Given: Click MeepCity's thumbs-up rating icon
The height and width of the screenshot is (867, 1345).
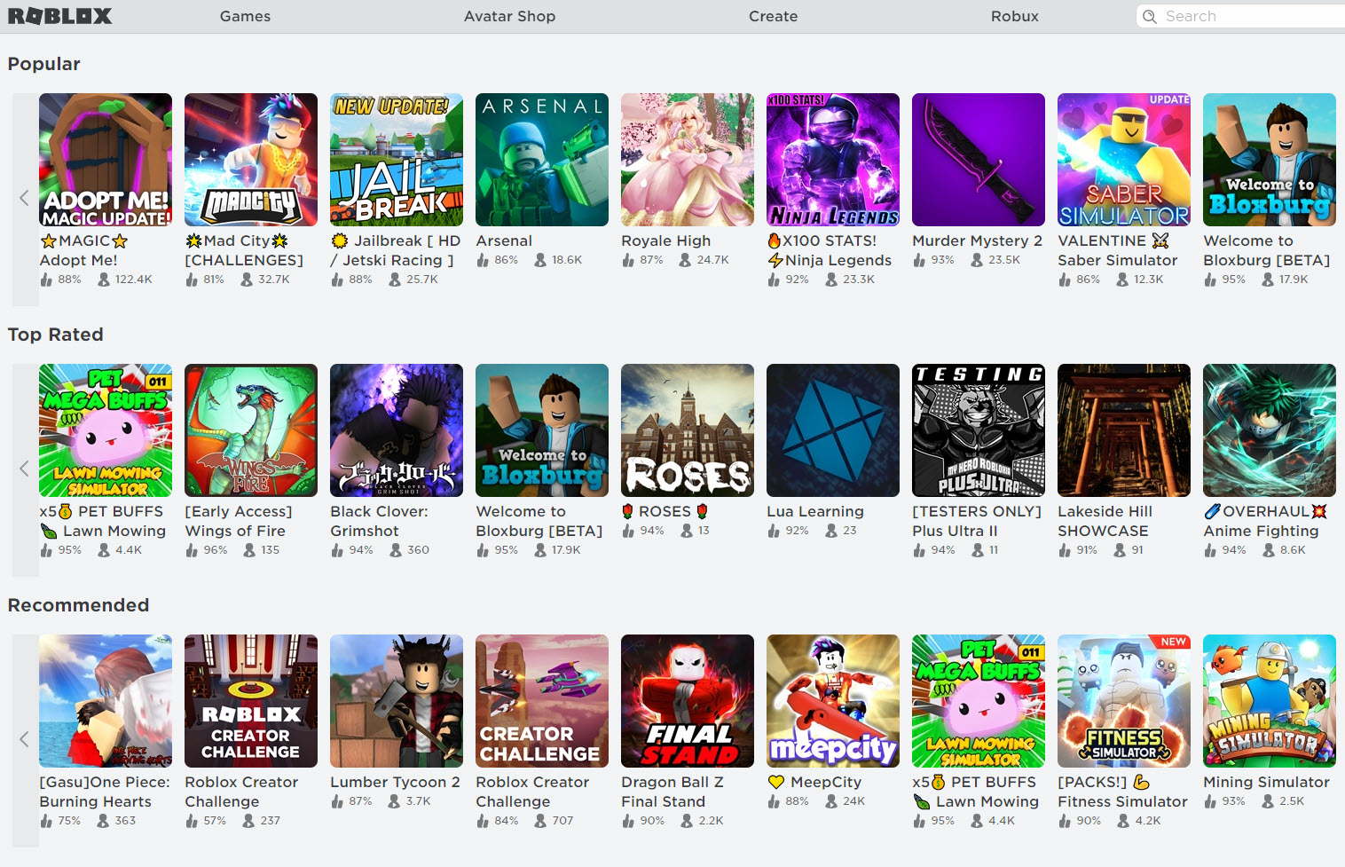Looking at the screenshot, I should coord(774,801).
